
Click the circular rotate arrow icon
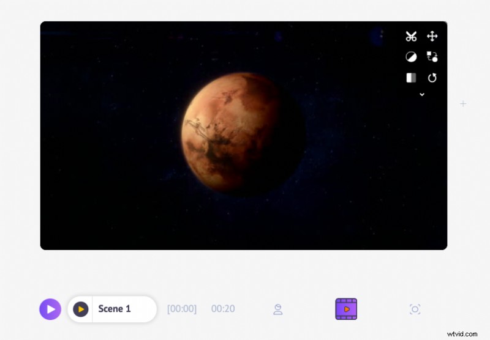[x=432, y=78]
